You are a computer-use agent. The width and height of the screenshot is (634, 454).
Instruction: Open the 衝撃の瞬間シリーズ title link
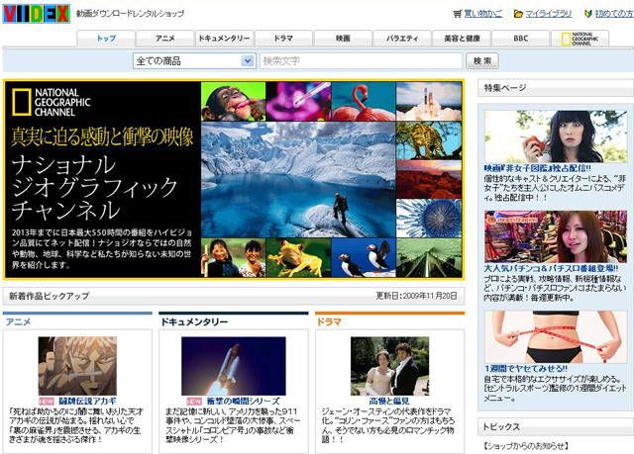[243, 402]
